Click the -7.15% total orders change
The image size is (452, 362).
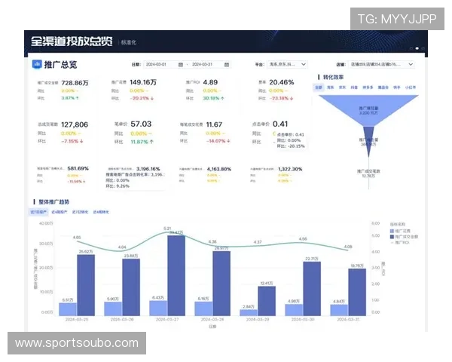click(x=72, y=141)
